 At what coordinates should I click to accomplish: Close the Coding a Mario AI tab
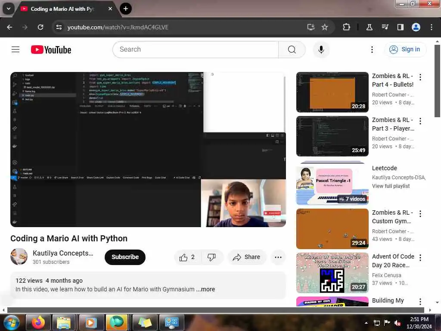coord(110,9)
